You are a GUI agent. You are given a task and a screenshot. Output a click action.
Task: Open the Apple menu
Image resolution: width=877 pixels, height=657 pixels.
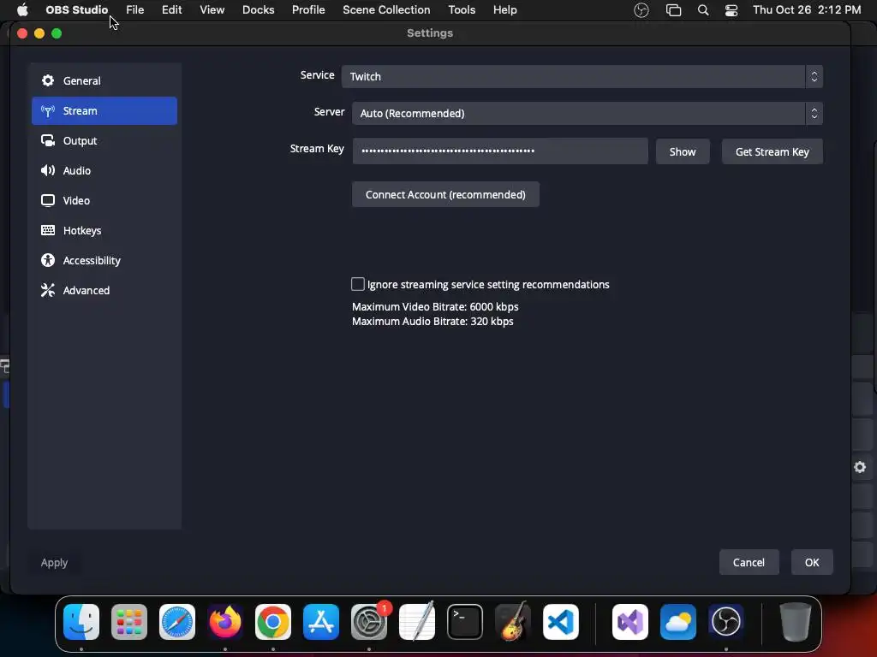pyautogui.click(x=22, y=9)
